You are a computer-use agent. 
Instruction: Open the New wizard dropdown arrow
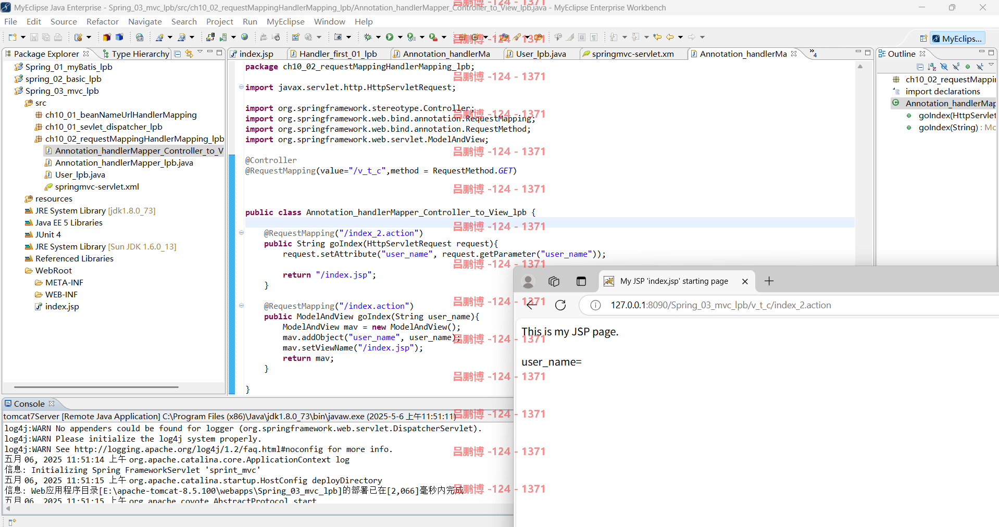coord(23,37)
